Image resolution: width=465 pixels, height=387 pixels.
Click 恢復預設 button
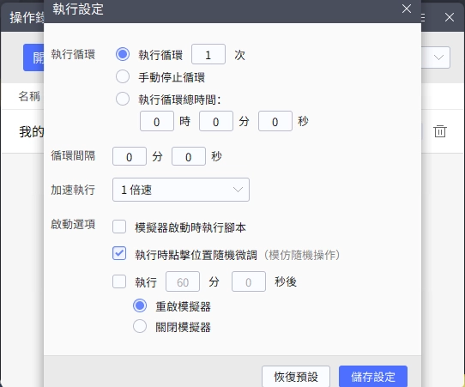(296, 377)
